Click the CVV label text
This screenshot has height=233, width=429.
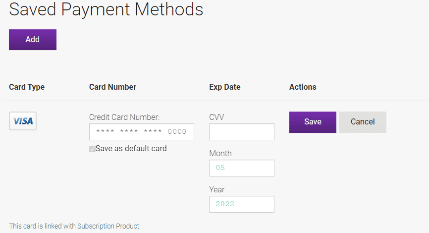(216, 117)
